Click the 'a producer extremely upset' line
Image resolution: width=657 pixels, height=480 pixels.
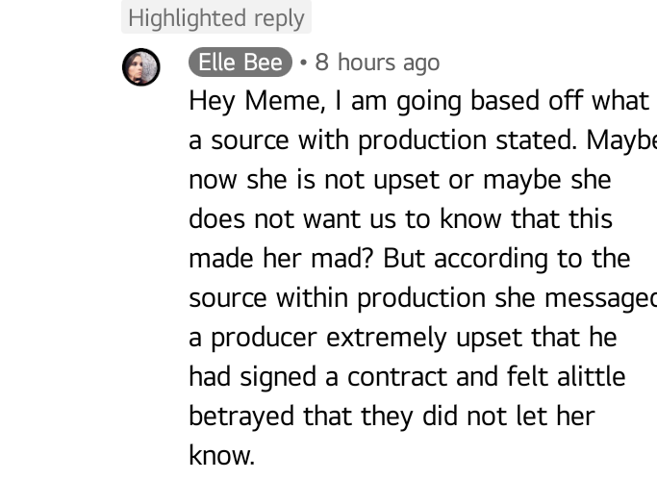click(x=402, y=338)
